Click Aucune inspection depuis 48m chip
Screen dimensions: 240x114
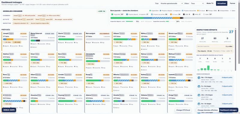pyautogui.click(x=40, y=23)
